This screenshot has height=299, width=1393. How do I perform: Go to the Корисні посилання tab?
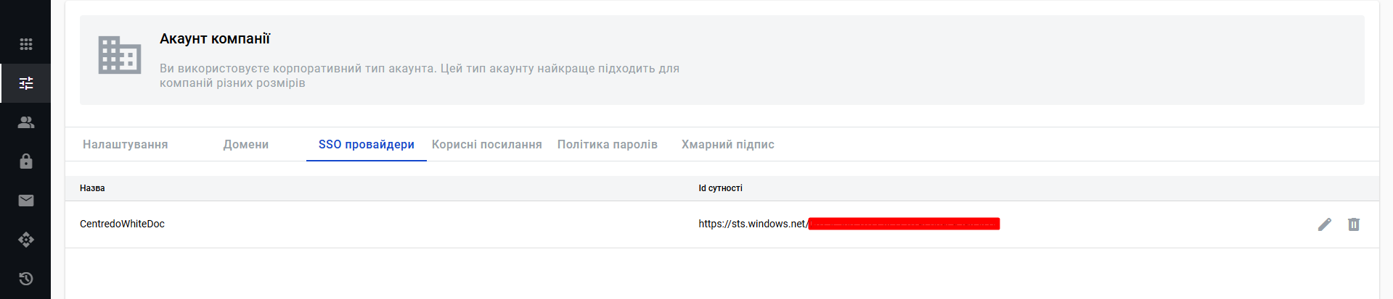point(487,145)
